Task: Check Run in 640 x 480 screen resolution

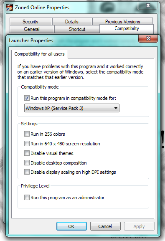Action: click(27, 144)
